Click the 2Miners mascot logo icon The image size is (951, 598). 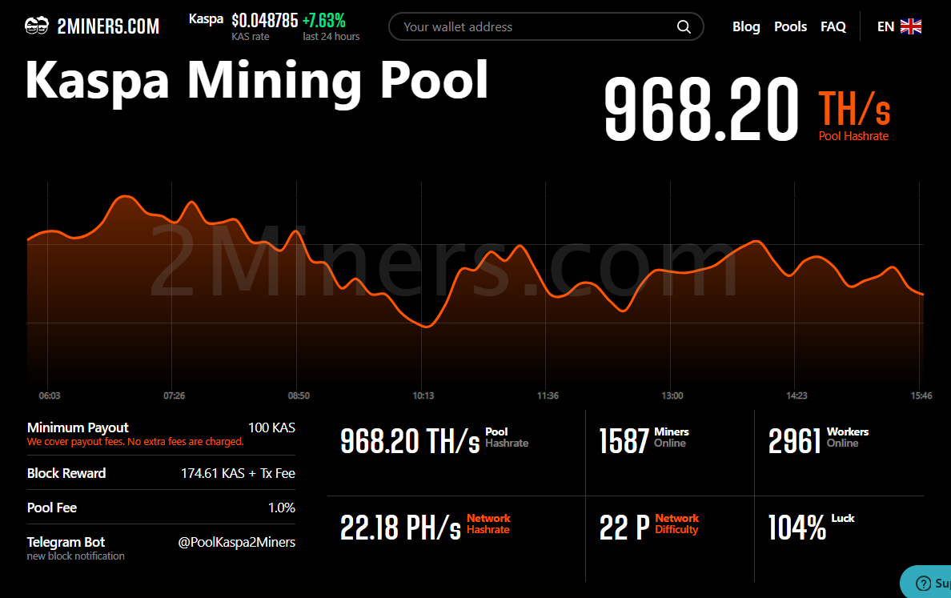point(36,26)
